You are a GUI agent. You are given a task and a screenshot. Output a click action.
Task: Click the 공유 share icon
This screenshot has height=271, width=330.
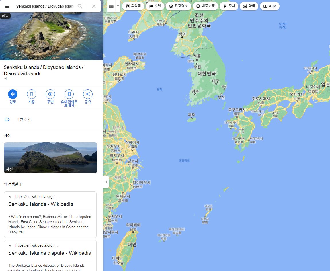tap(88, 94)
